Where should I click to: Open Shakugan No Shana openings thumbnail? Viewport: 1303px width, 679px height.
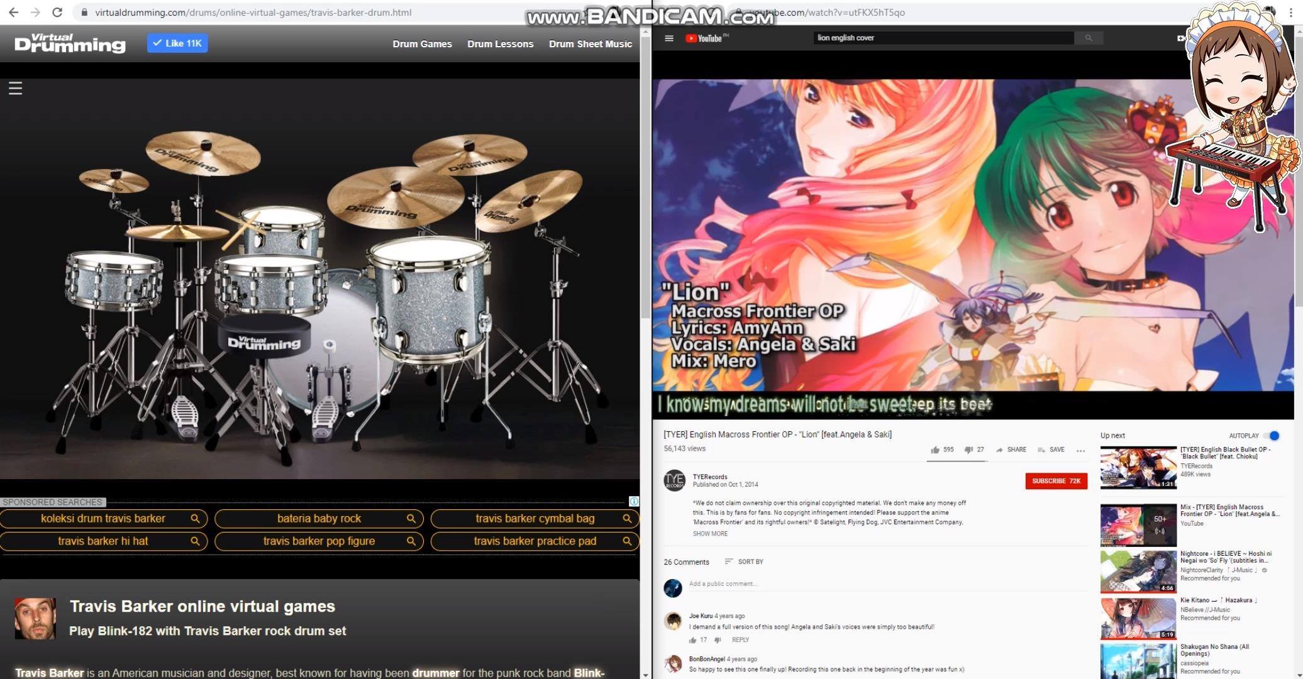[1138, 661]
